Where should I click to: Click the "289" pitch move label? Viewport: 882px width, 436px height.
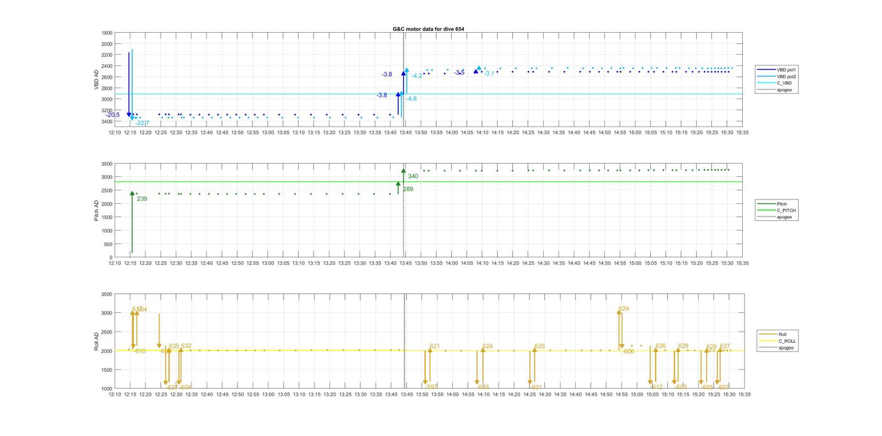point(408,189)
